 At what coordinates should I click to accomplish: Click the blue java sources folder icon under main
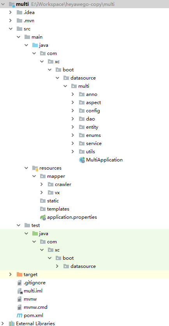[x=35, y=45]
